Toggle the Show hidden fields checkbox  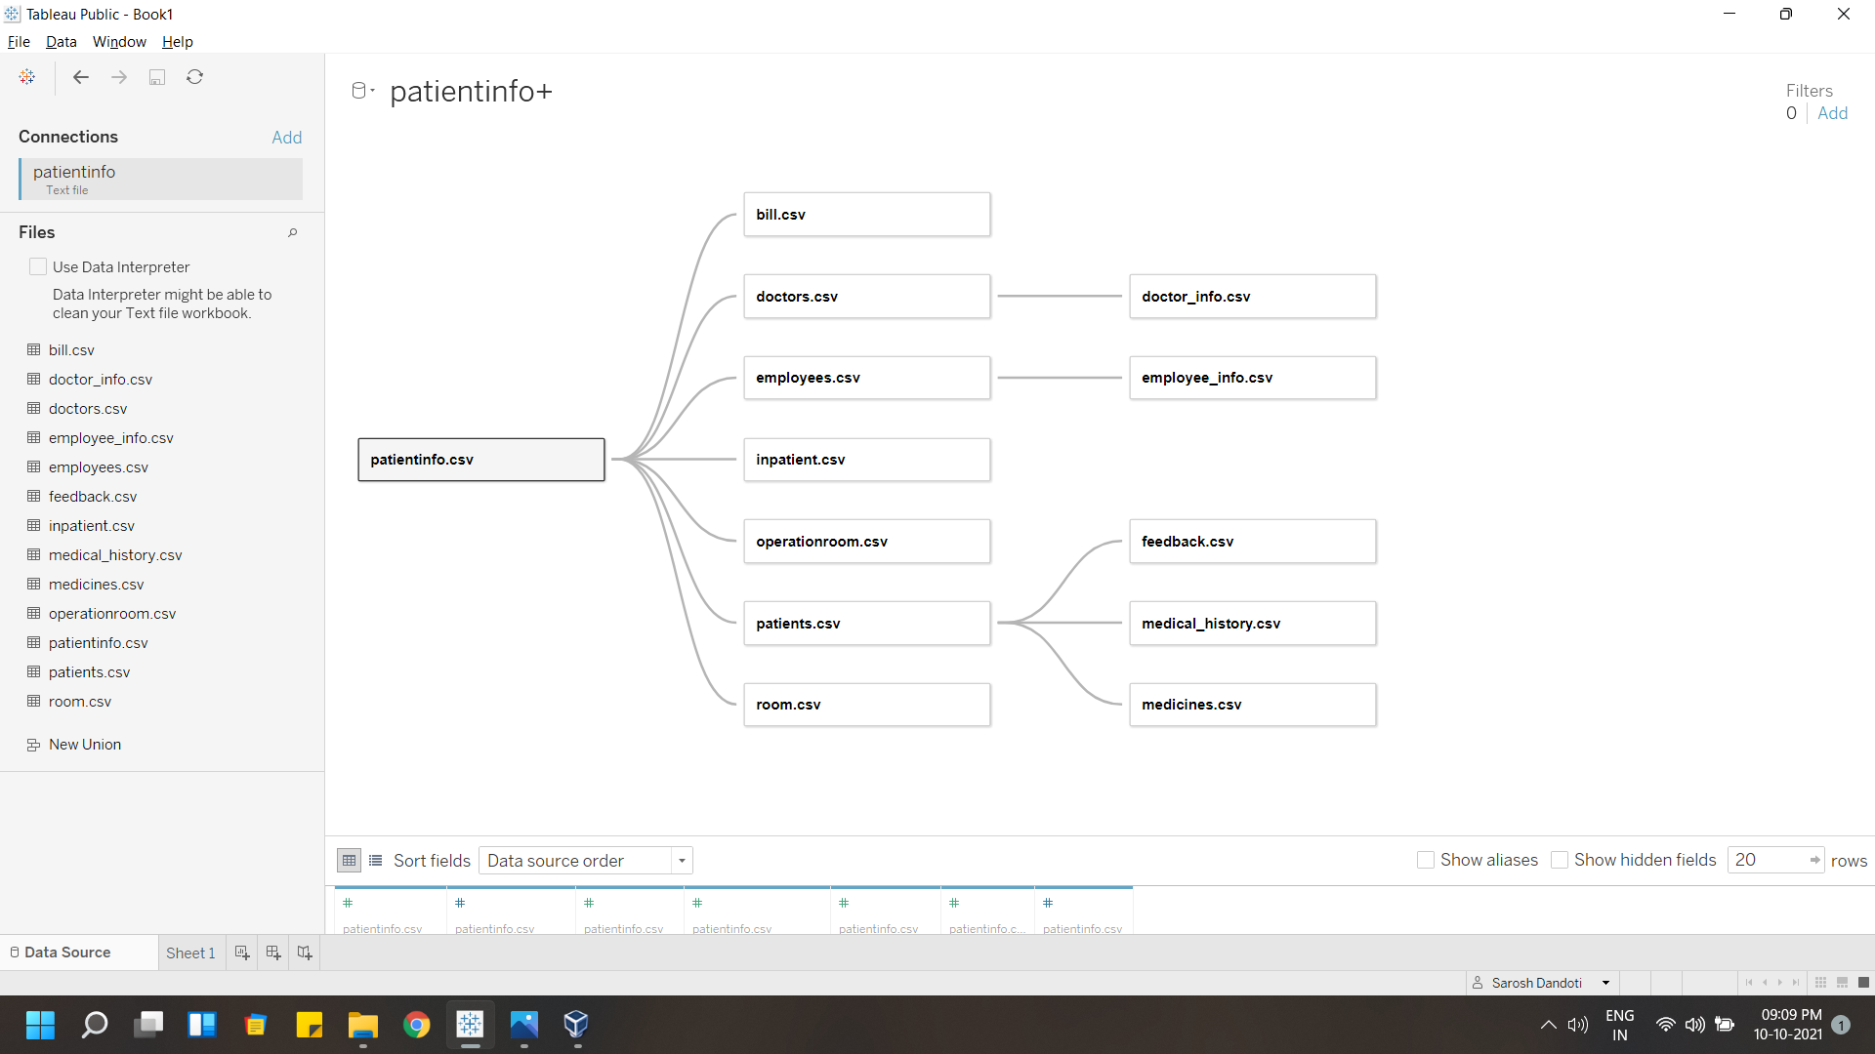pos(1560,860)
